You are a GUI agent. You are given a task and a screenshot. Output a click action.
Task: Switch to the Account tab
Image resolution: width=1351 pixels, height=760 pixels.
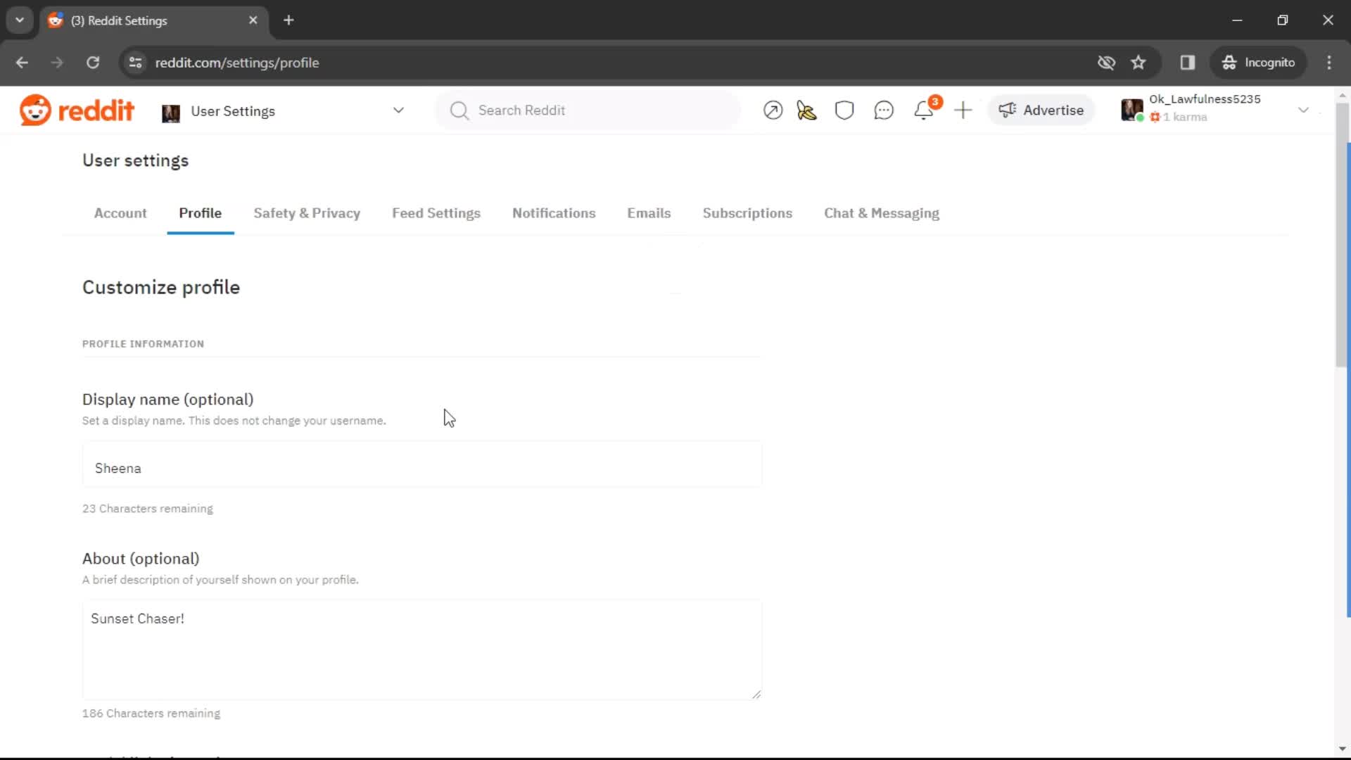(x=120, y=213)
